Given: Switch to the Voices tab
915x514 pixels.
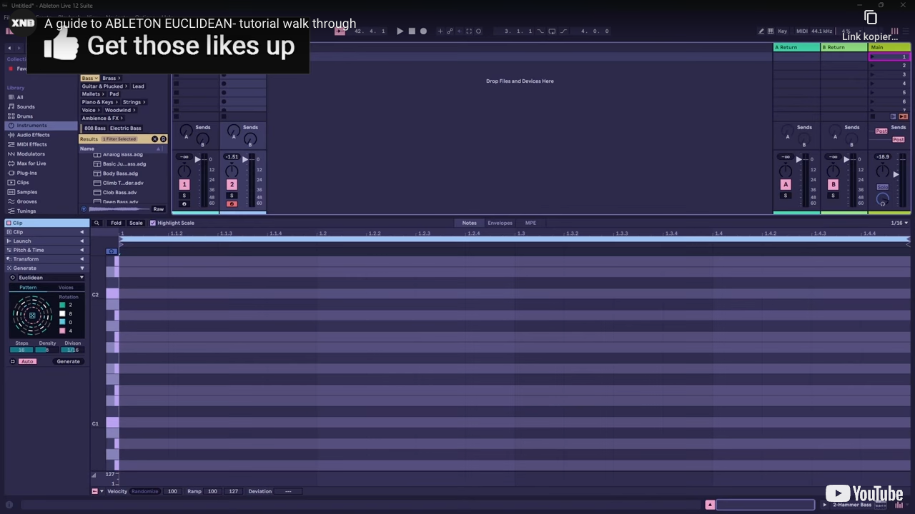Looking at the screenshot, I should (66, 288).
